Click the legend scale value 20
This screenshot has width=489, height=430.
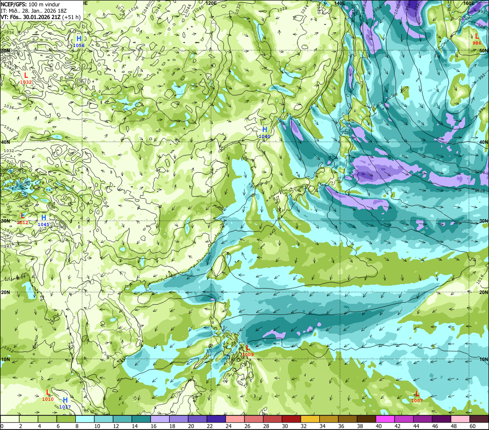tap(191, 426)
